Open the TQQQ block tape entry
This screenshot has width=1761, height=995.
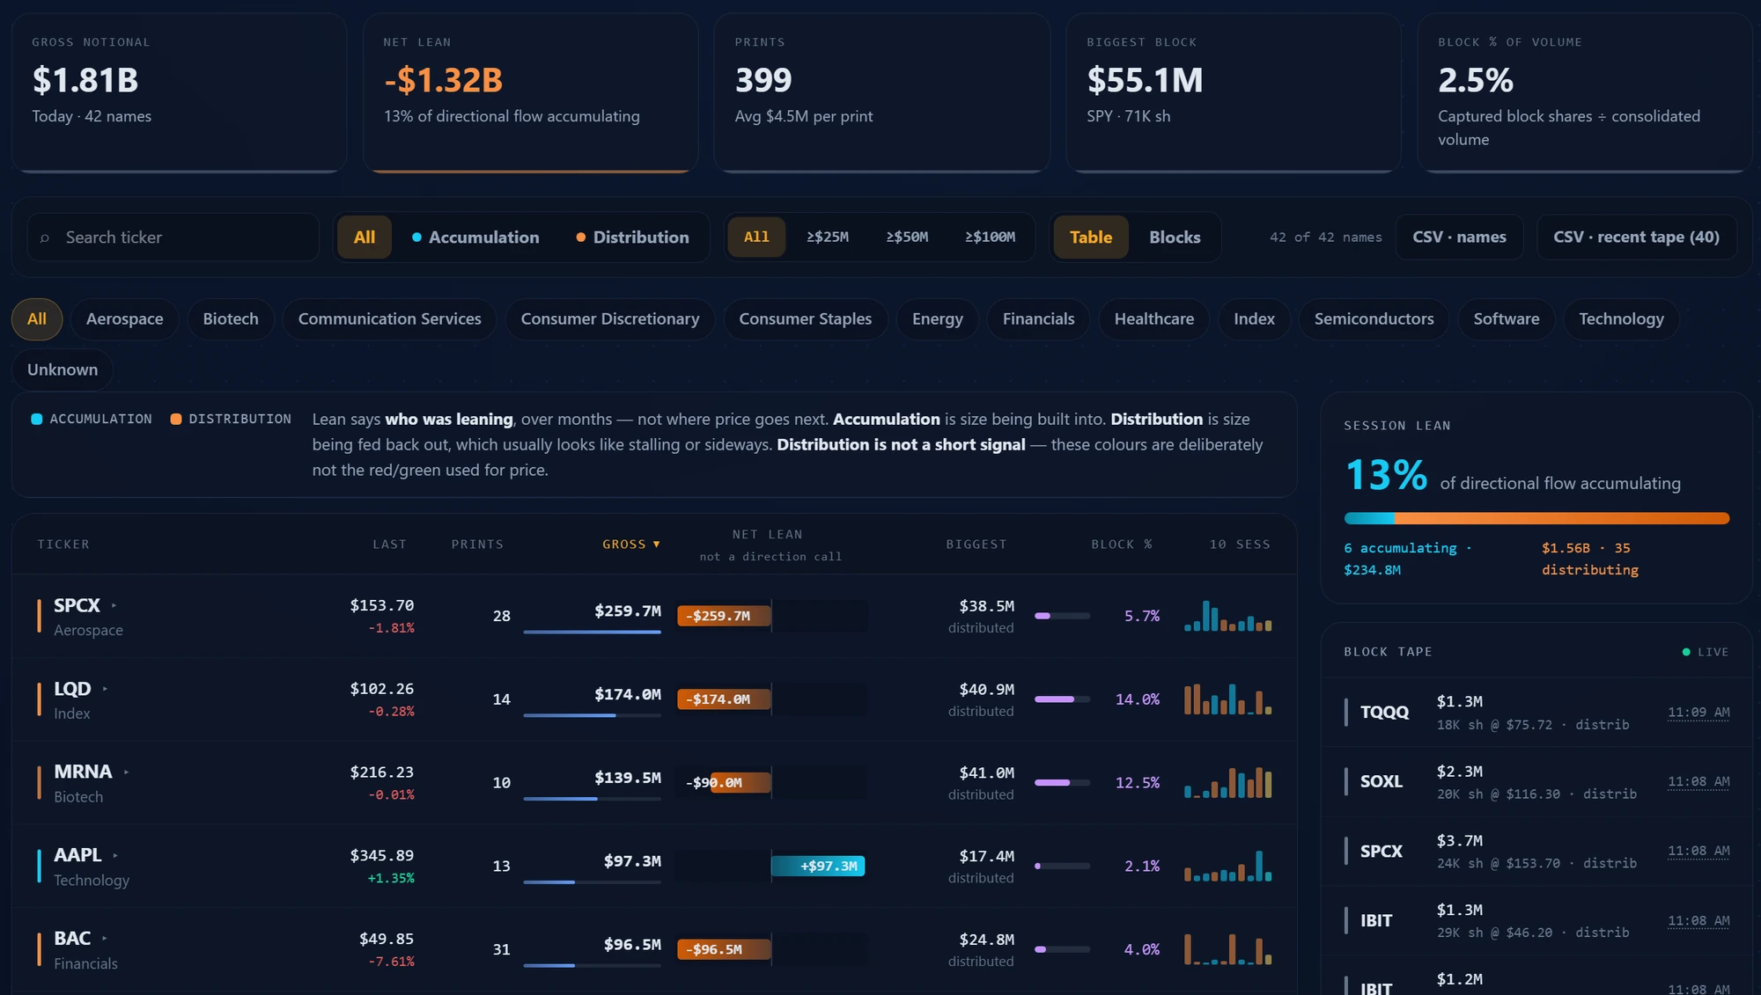1536,713
